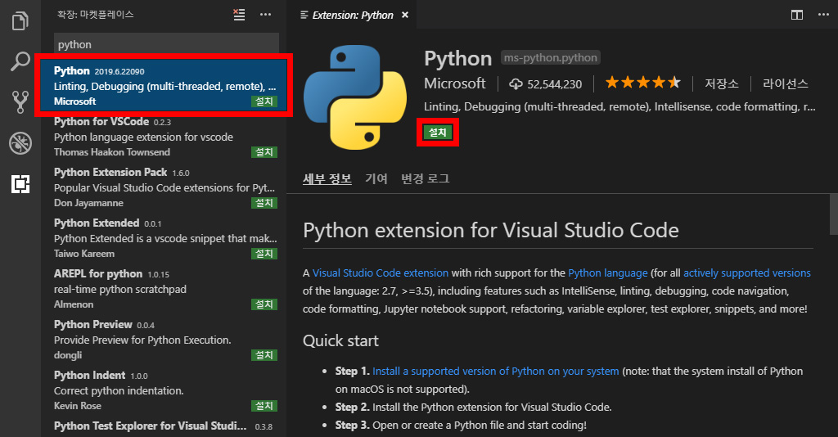This screenshot has width=838, height=437.
Task: Click split editor icon
Action: pyautogui.click(x=797, y=15)
